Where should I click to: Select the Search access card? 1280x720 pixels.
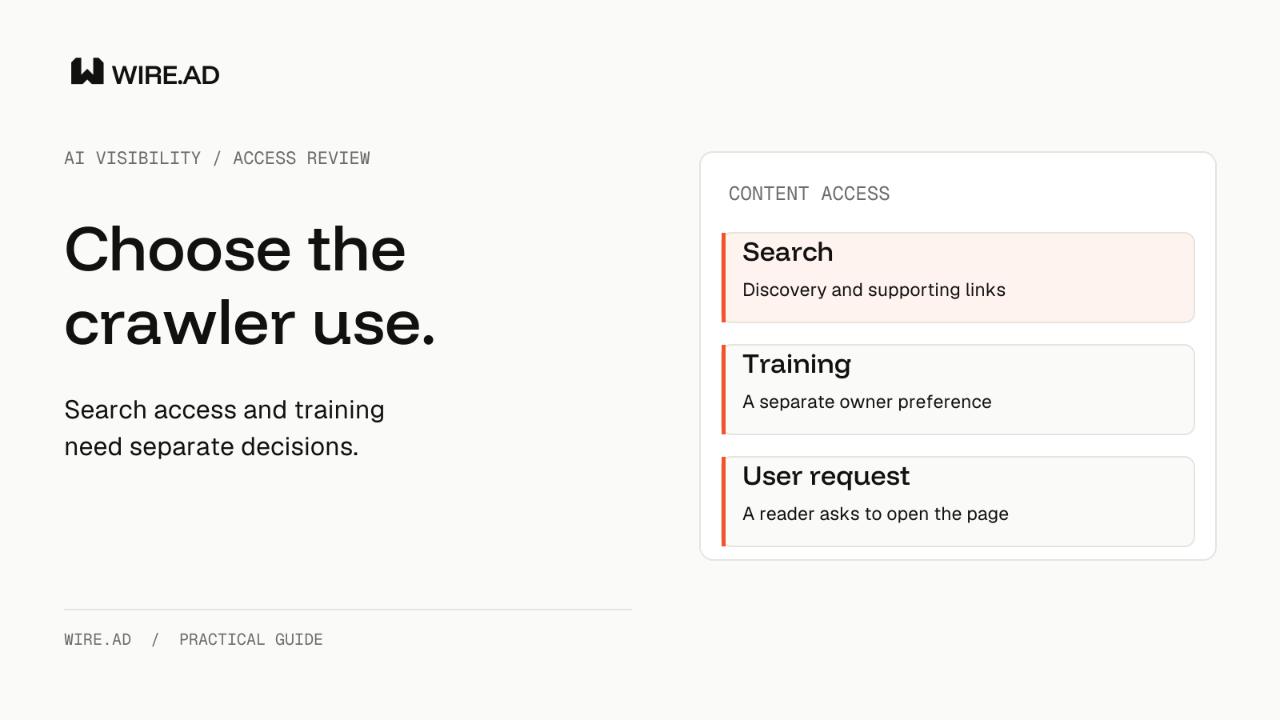coord(958,278)
